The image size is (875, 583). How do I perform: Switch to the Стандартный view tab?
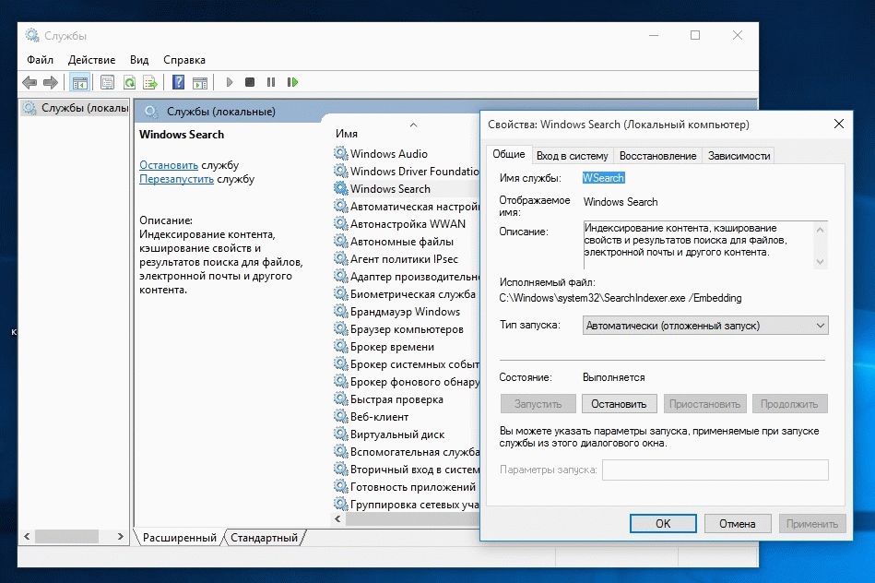point(264,538)
